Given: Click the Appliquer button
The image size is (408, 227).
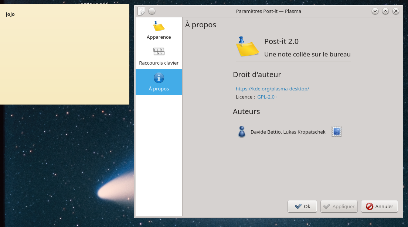Looking at the screenshot, I should 339,206.
